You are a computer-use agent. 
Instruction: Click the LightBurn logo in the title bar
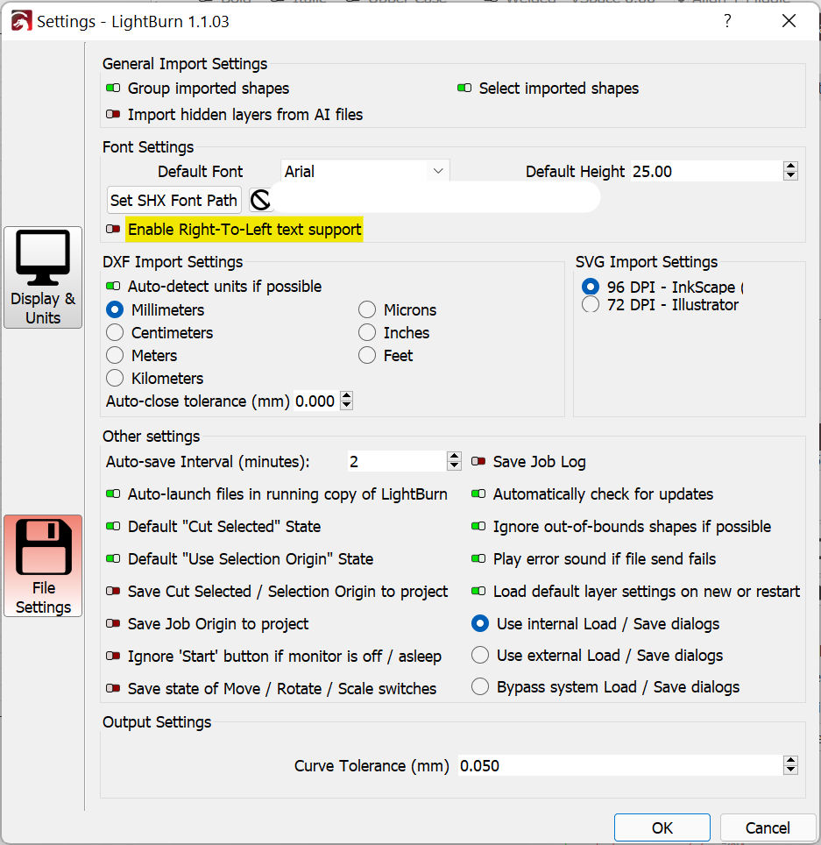(x=21, y=22)
